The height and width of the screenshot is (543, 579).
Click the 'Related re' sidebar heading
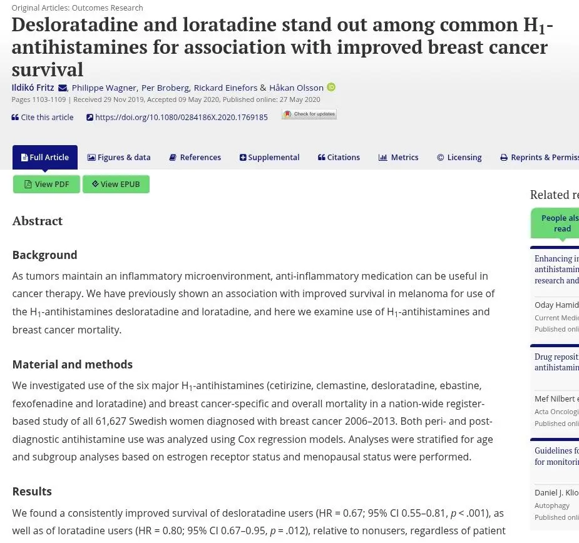tap(554, 195)
